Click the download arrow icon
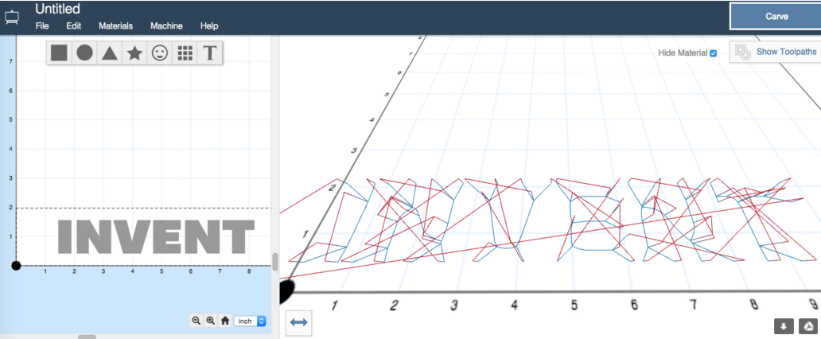The width and height of the screenshot is (821, 339). pos(784,325)
